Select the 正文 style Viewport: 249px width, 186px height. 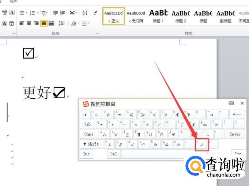coord(114,16)
